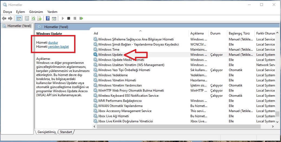Click the durdur link to stop the service

point(53,43)
